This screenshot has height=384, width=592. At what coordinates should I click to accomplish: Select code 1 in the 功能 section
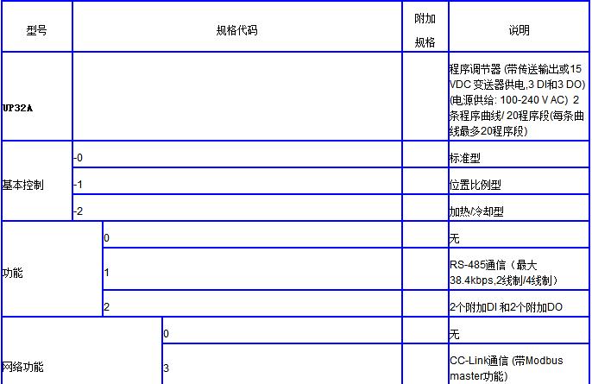pos(252,269)
